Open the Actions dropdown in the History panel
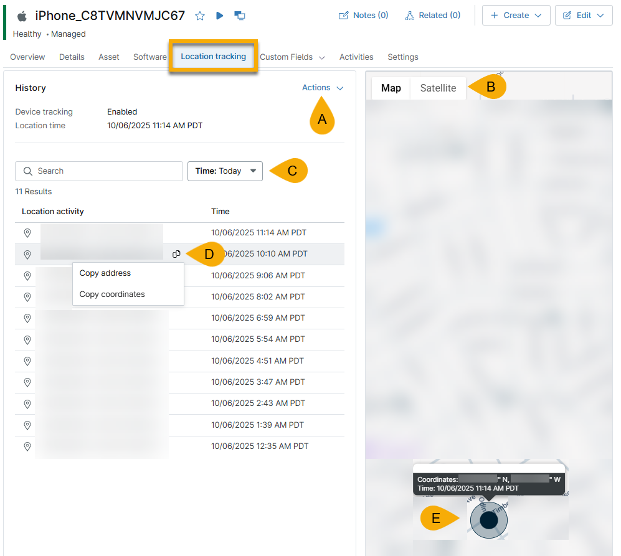The image size is (621, 556). click(322, 88)
